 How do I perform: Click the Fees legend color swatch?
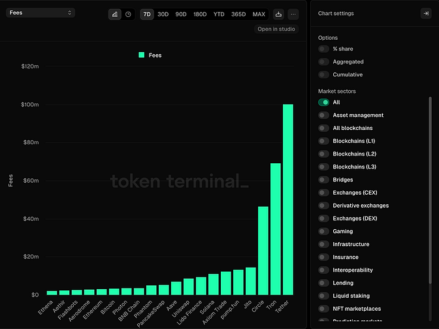point(142,55)
